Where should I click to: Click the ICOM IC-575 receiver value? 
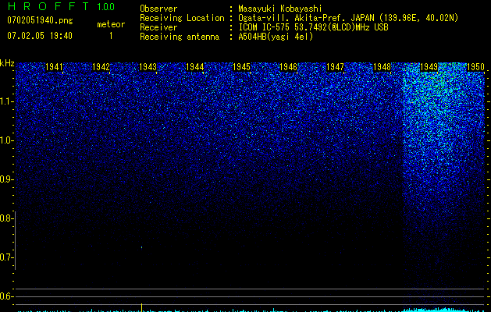coord(313,27)
